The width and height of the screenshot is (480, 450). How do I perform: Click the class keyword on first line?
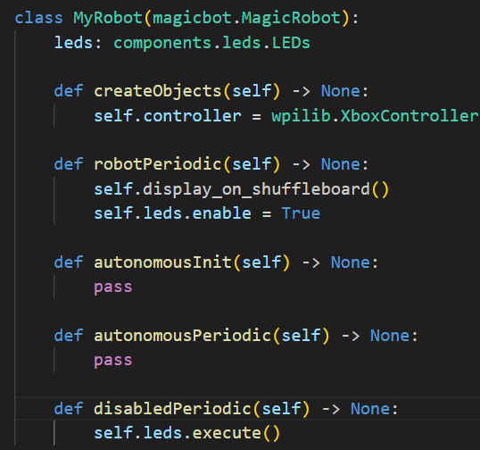pos(38,18)
